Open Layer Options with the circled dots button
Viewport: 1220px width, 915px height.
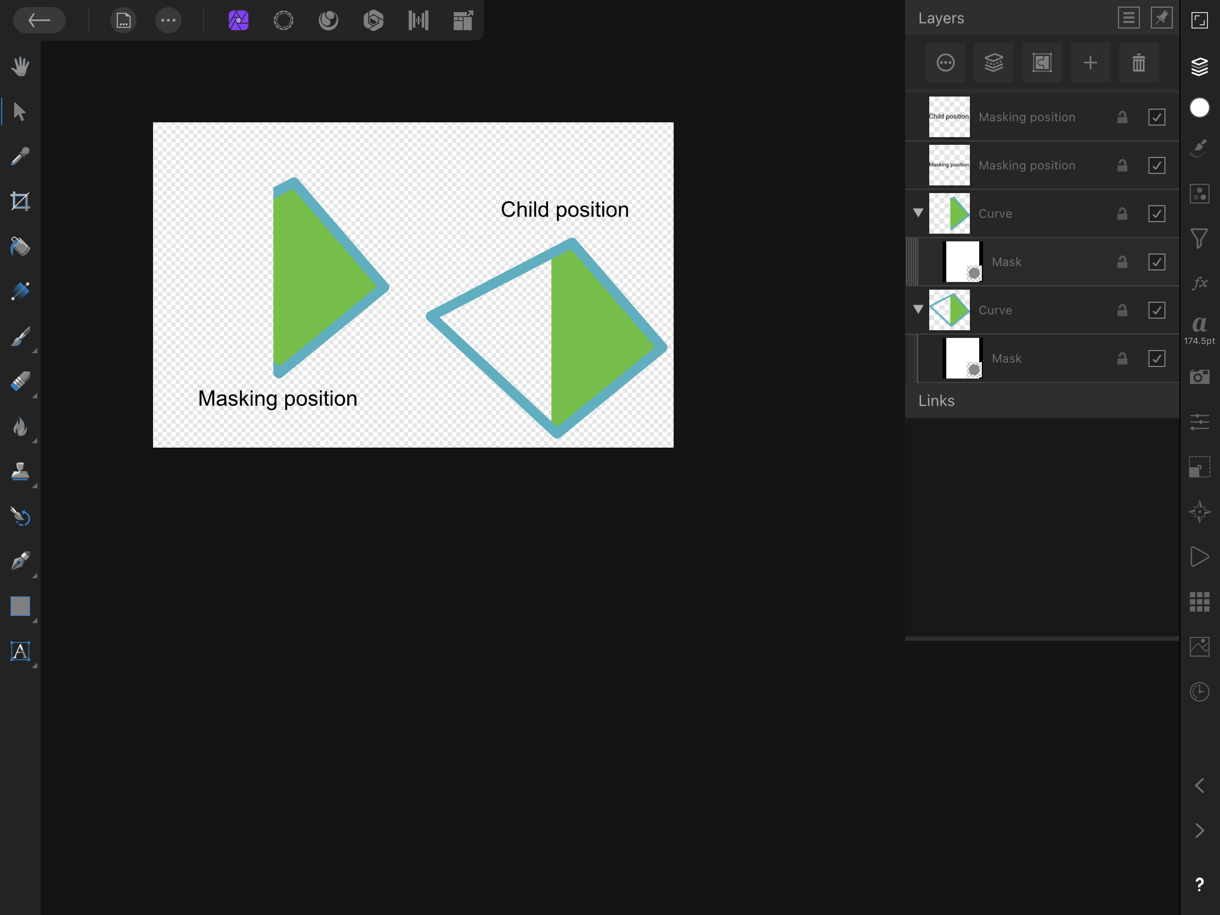pyautogui.click(x=945, y=63)
